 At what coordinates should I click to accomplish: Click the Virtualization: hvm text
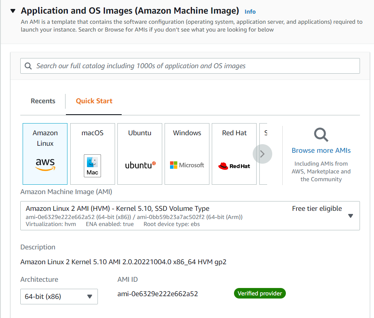coord(51,224)
